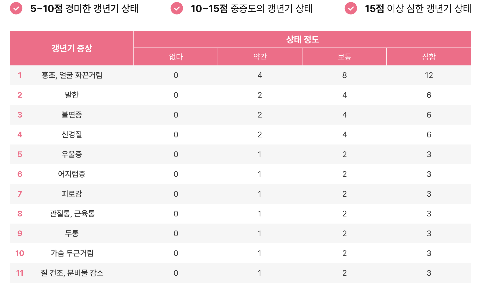Choose the 보통 column header
This screenshot has height=283, width=481.
344,57
